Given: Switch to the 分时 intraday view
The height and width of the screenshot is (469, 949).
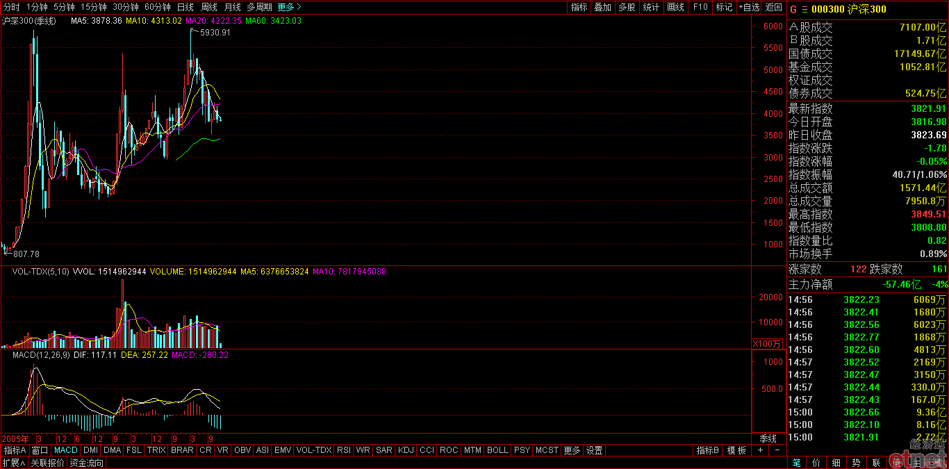Looking at the screenshot, I should (x=11, y=7).
